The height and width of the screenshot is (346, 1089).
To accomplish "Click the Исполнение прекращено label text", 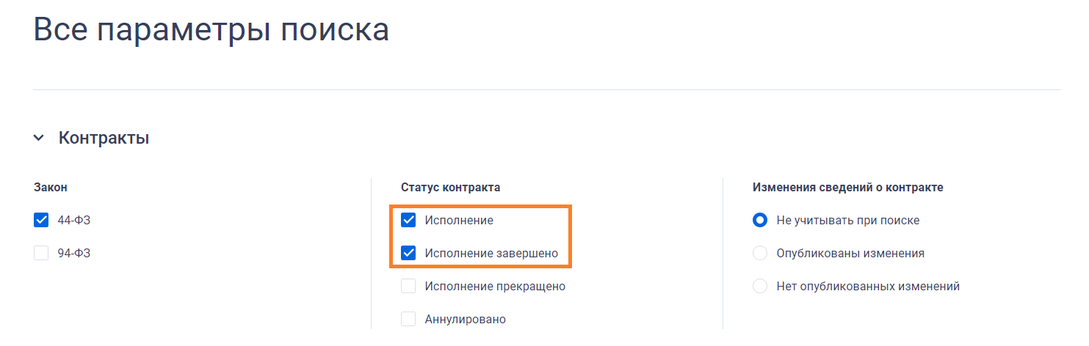I will coord(494,286).
